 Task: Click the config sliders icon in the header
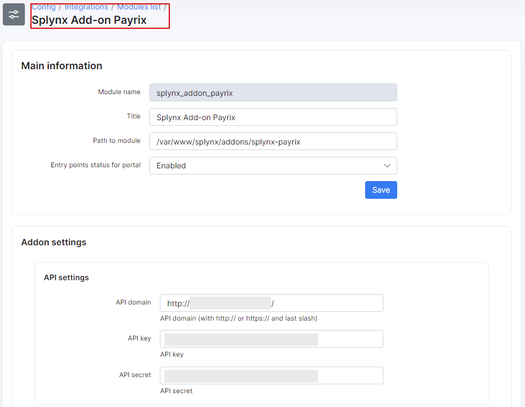[14, 14]
